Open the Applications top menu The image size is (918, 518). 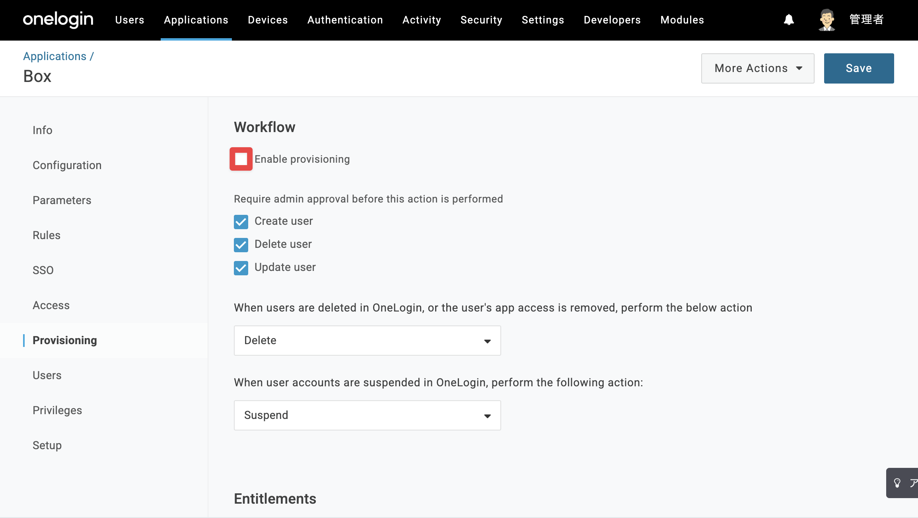(x=196, y=20)
